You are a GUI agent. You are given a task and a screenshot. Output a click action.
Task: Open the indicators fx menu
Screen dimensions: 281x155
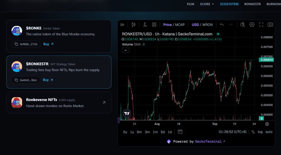pos(145,25)
